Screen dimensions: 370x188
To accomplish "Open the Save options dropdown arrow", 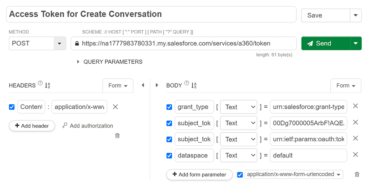I will (x=356, y=15).
